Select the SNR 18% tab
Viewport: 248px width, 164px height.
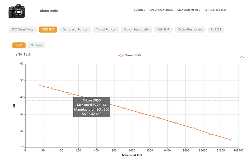48,29
